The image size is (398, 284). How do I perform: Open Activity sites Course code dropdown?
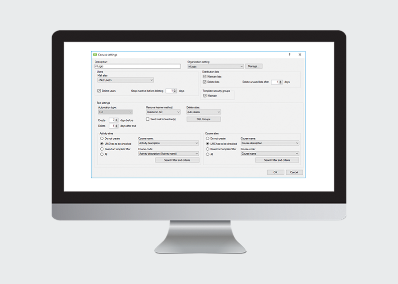tap(168, 154)
